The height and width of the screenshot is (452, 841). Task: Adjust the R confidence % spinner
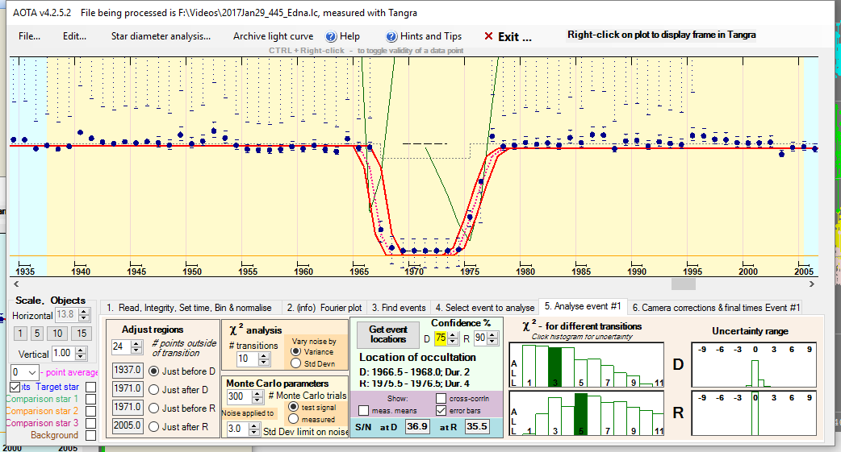(492, 338)
